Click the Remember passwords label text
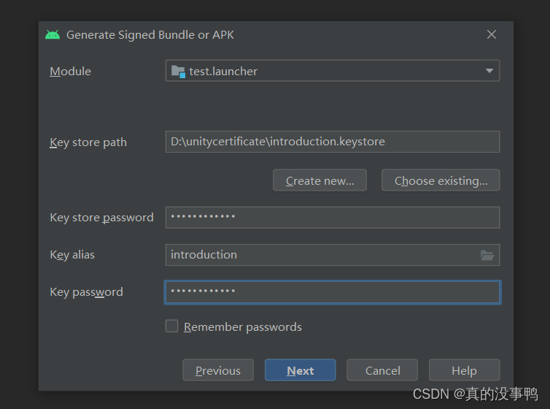 tap(243, 327)
